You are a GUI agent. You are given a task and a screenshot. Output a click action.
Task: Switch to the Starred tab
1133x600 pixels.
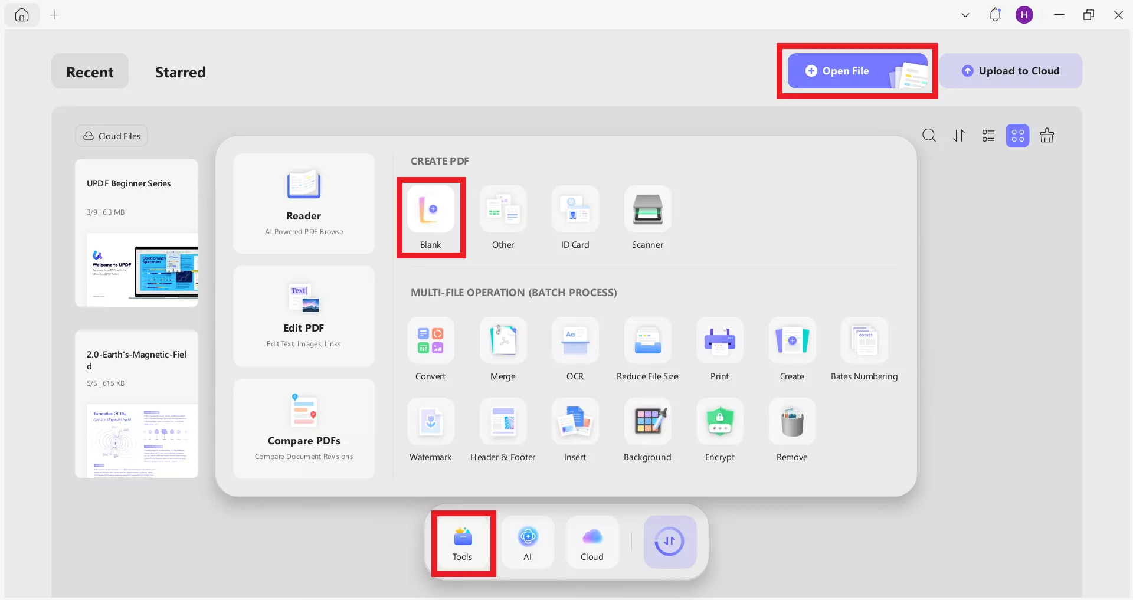point(180,72)
